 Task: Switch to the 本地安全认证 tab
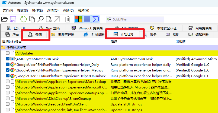[x=163, y=28]
